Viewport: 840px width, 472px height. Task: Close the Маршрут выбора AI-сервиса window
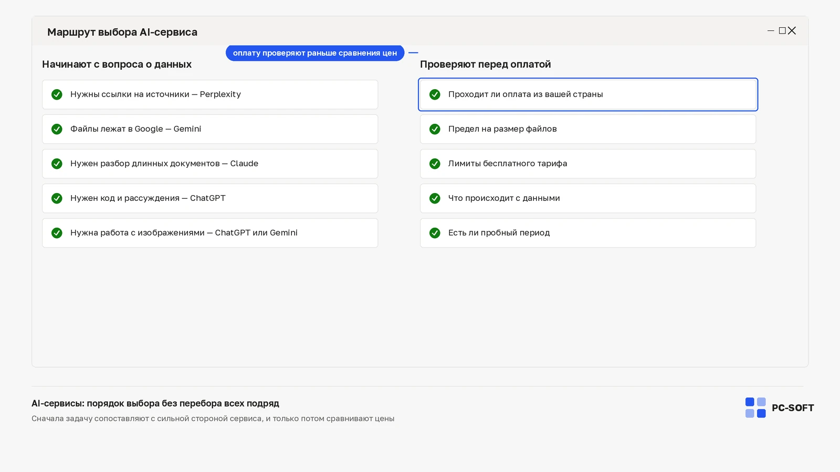(x=792, y=31)
